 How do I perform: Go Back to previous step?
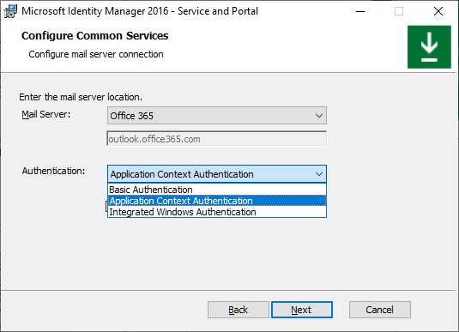(239, 310)
